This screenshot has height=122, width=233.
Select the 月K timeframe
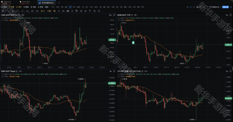click(134, 7)
